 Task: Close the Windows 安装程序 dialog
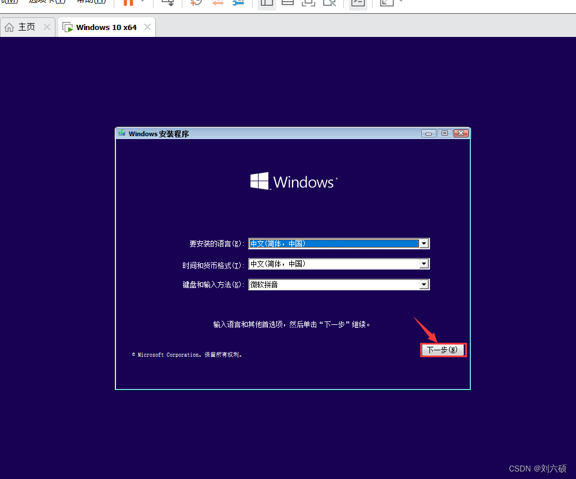(x=461, y=133)
